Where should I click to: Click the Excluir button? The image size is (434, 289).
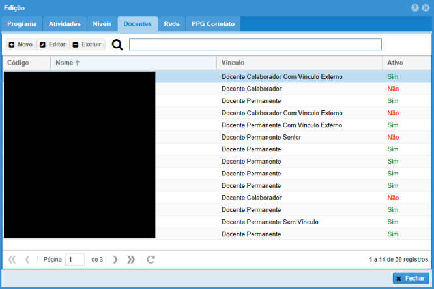tap(87, 44)
